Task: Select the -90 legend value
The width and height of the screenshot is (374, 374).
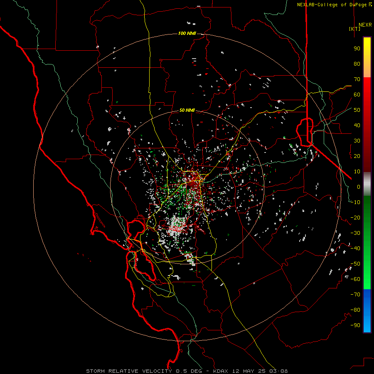Action: pyautogui.click(x=355, y=325)
